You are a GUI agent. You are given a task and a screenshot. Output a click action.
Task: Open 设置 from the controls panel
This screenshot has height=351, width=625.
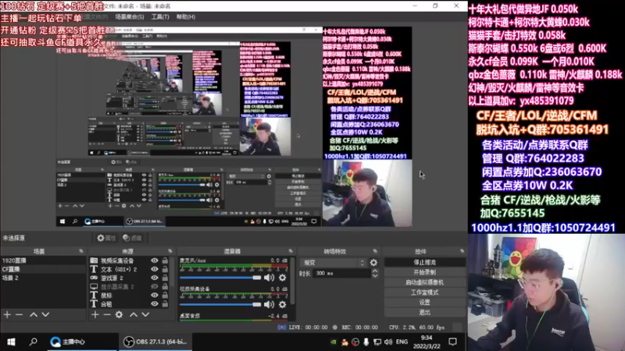pos(424,303)
